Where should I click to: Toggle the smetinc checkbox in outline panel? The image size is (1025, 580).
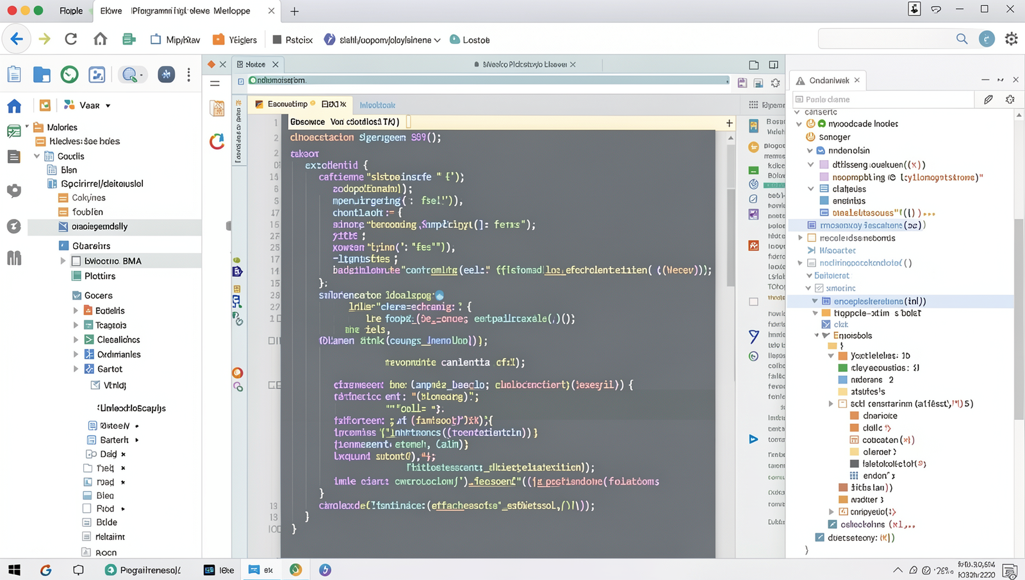tap(819, 288)
